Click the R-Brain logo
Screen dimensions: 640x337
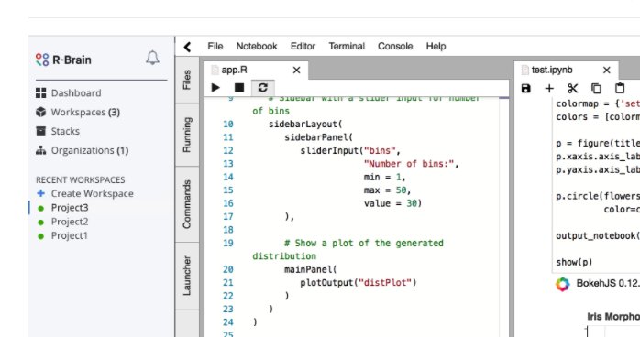63,60
